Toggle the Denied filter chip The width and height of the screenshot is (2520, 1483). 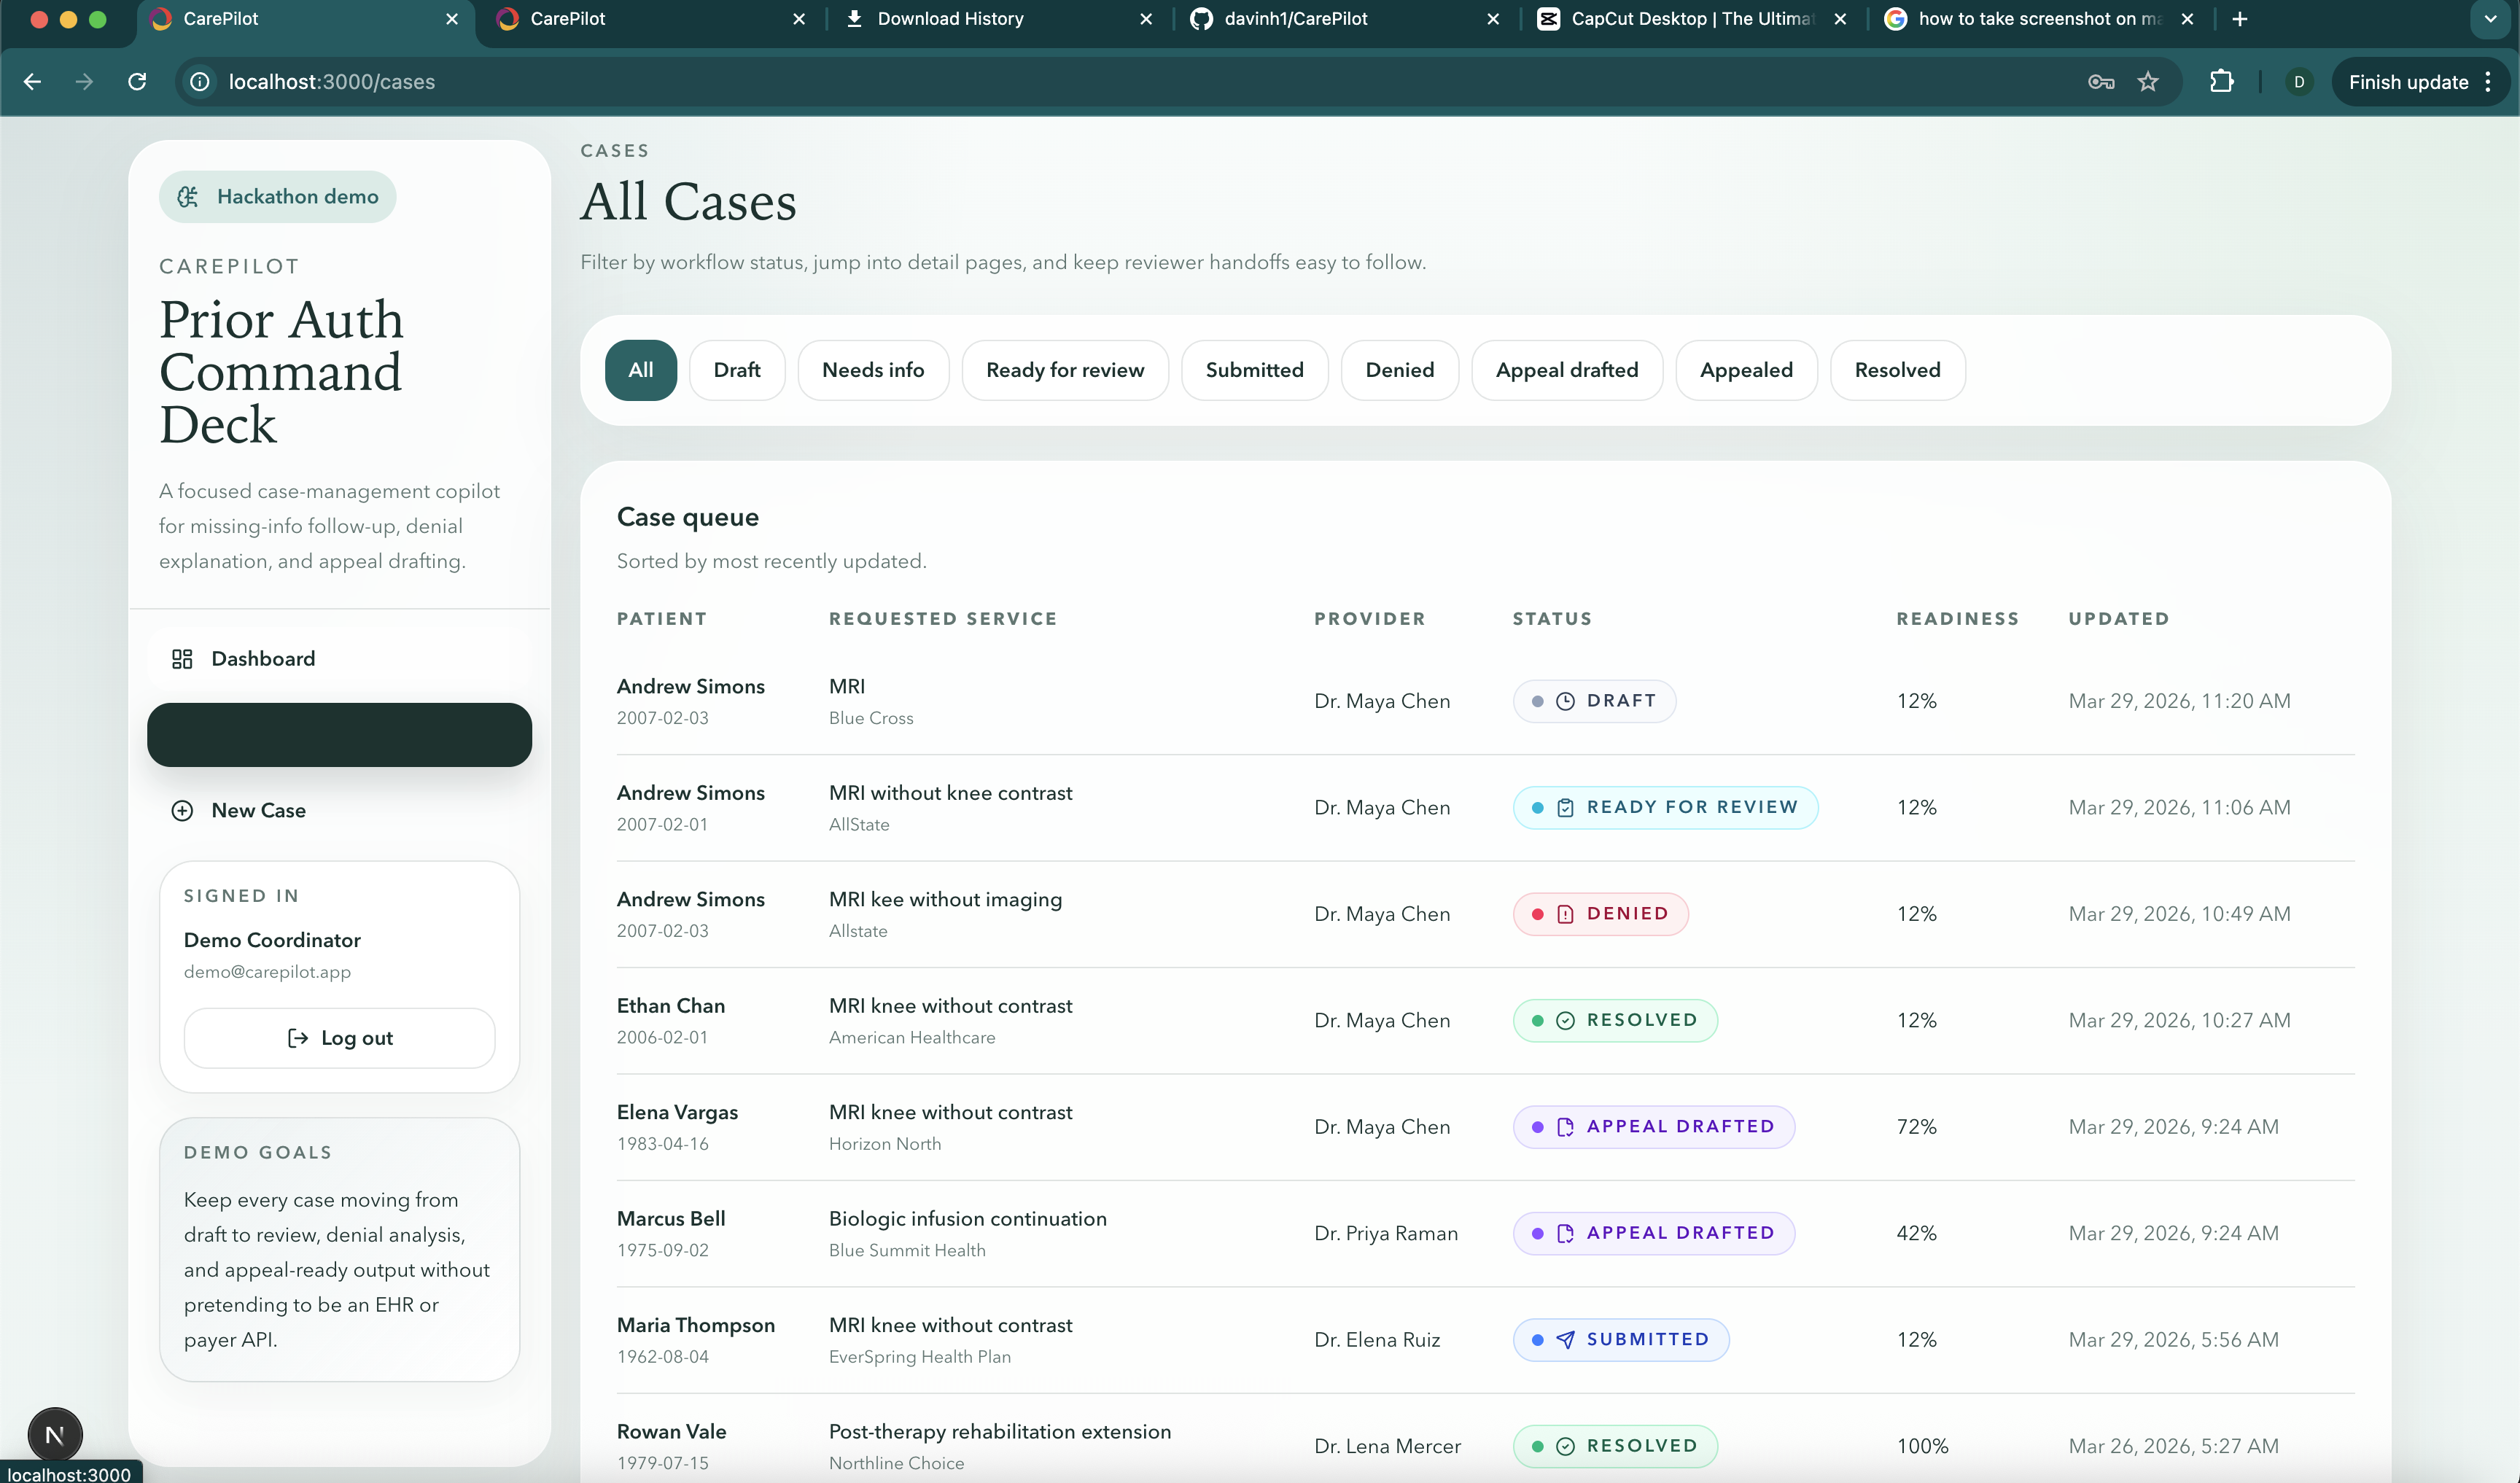(x=1399, y=370)
